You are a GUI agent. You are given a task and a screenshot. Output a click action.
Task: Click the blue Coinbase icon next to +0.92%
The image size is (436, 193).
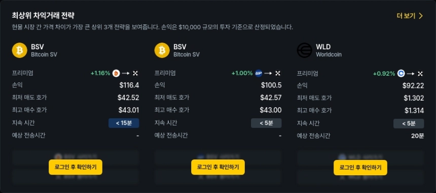point(401,74)
